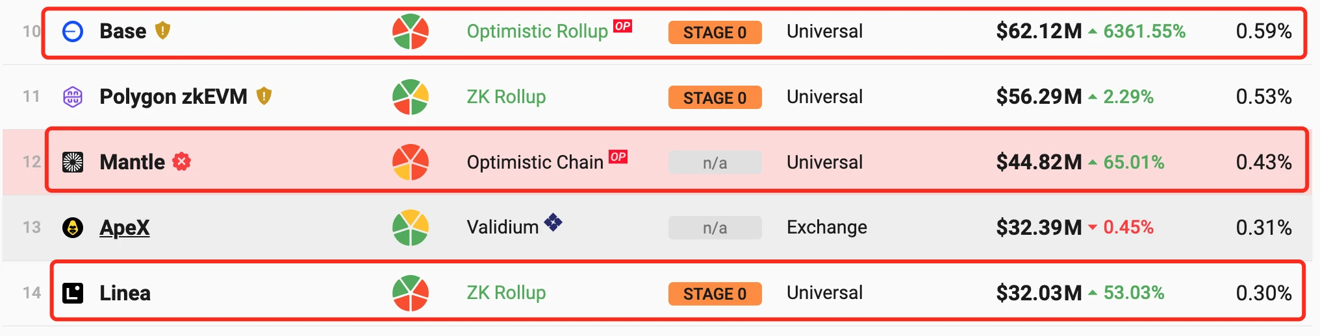Click the warning shield next to Polygon zkEVM
The width and height of the screenshot is (1320, 336).
pos(264,96)
